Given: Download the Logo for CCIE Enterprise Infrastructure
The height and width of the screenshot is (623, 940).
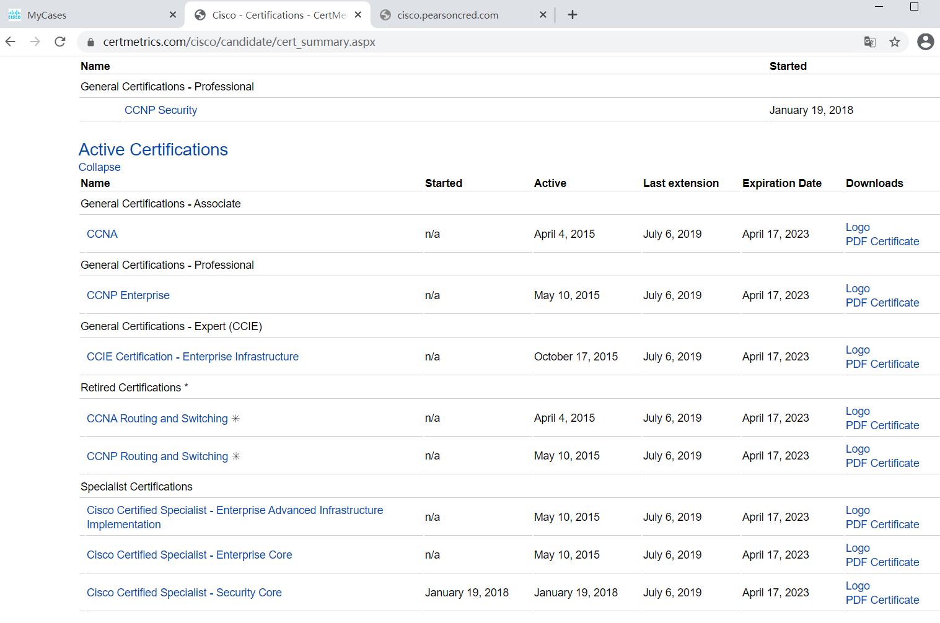Looking at the screenshot, I should click(x=858, y=350).
